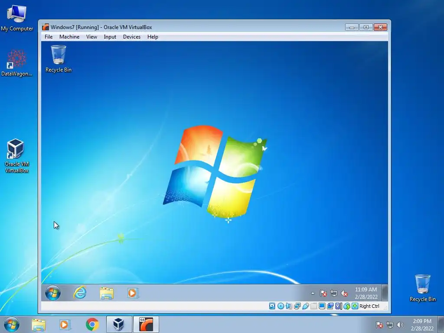Image resolution: width=444 pixels, height=333 pixels.
Task: Open host Windows Explorer taskbar icon
Action: click(x=39, y=324)
